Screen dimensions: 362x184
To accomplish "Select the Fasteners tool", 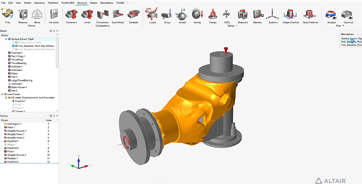I will pyautogui.click(x=71, y=16).
